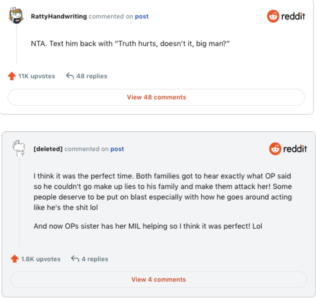This screenshot has height=300, width=316.
Task: Click the Reddit logo on RattyHandwriting's comment
Action: (x=286, y=16)
